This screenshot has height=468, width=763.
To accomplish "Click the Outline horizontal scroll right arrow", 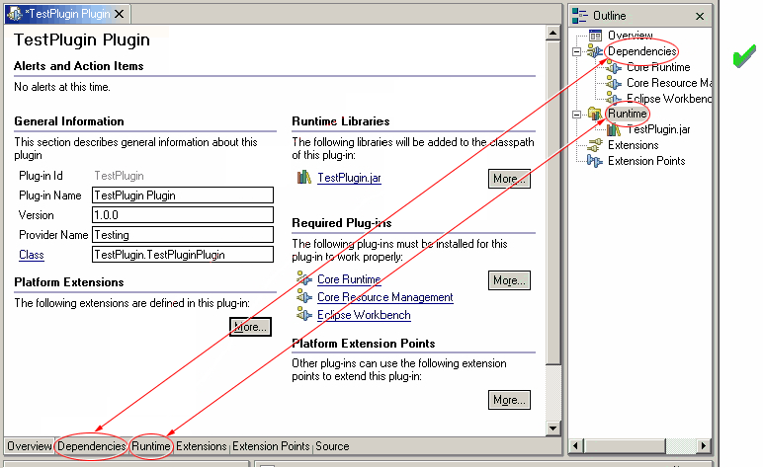I will tap(703, 445).
